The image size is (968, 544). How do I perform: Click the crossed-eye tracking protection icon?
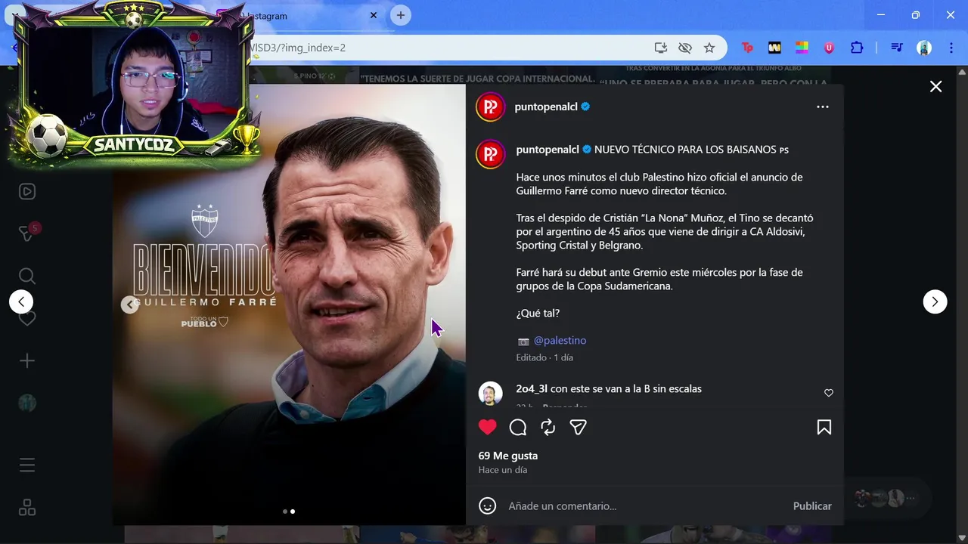tap(685, 48)
